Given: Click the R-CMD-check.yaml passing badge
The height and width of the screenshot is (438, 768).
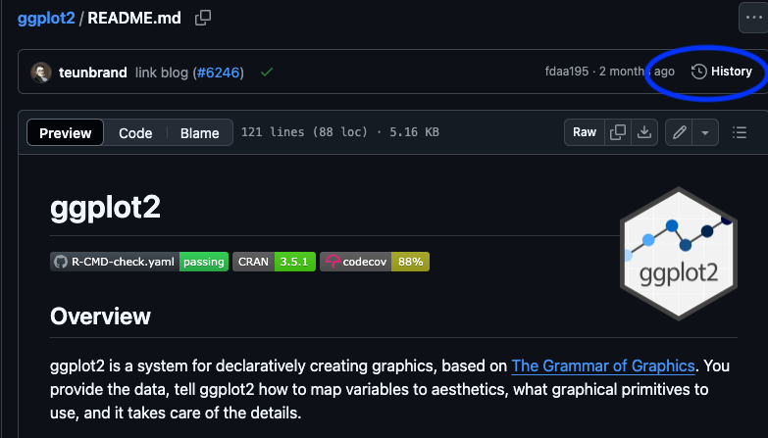Looking at the screenshot, I should click(139, 262).
